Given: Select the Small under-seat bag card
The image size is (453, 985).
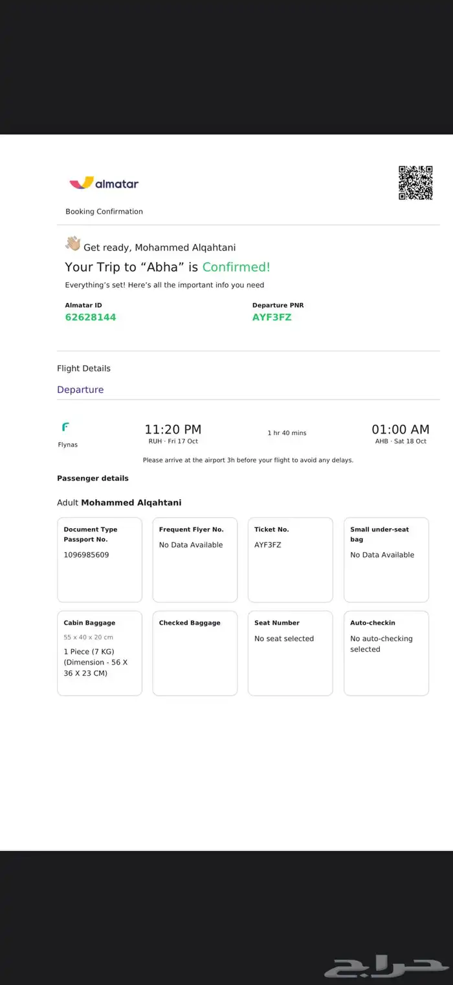Looking at the screenshot, I should 386,560.
